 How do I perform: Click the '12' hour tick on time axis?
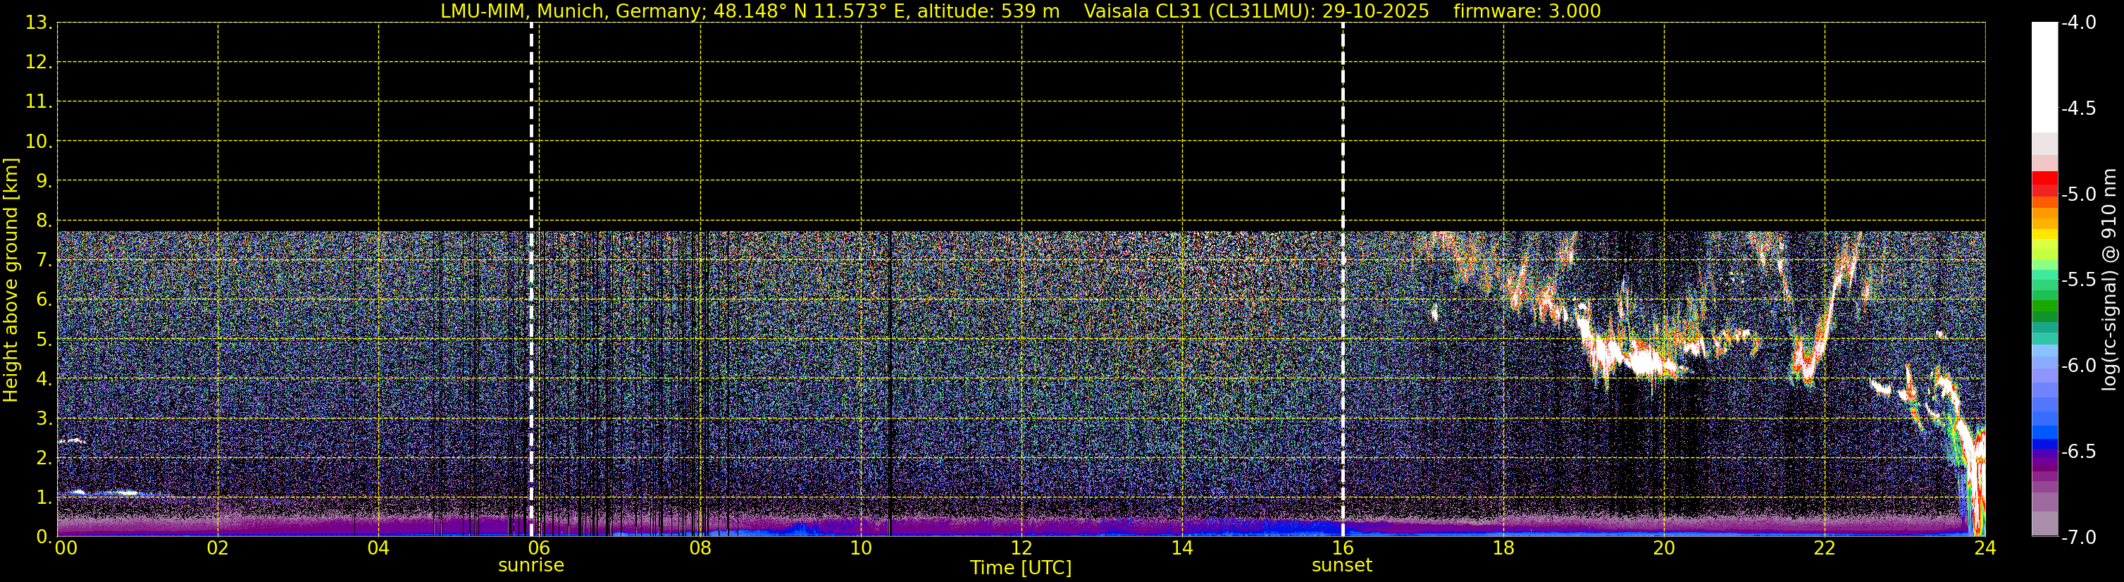[1021, 548]
